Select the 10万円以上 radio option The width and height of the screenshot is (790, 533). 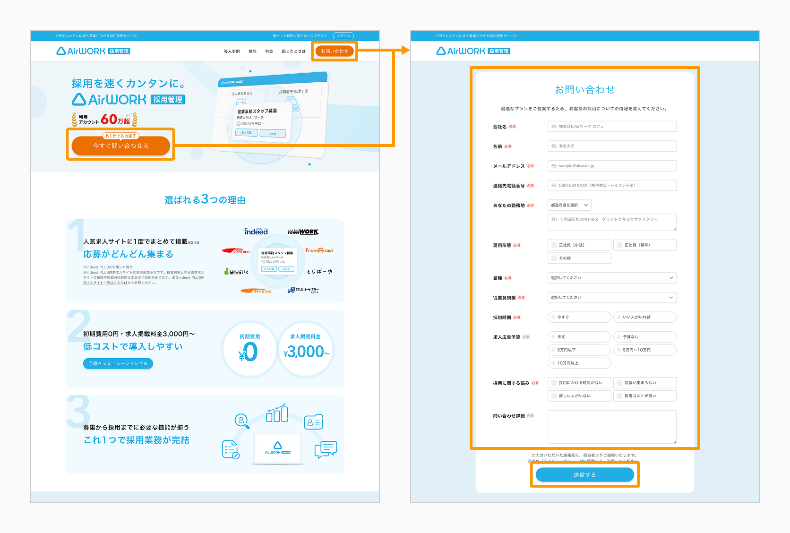(x=579, y=363)
